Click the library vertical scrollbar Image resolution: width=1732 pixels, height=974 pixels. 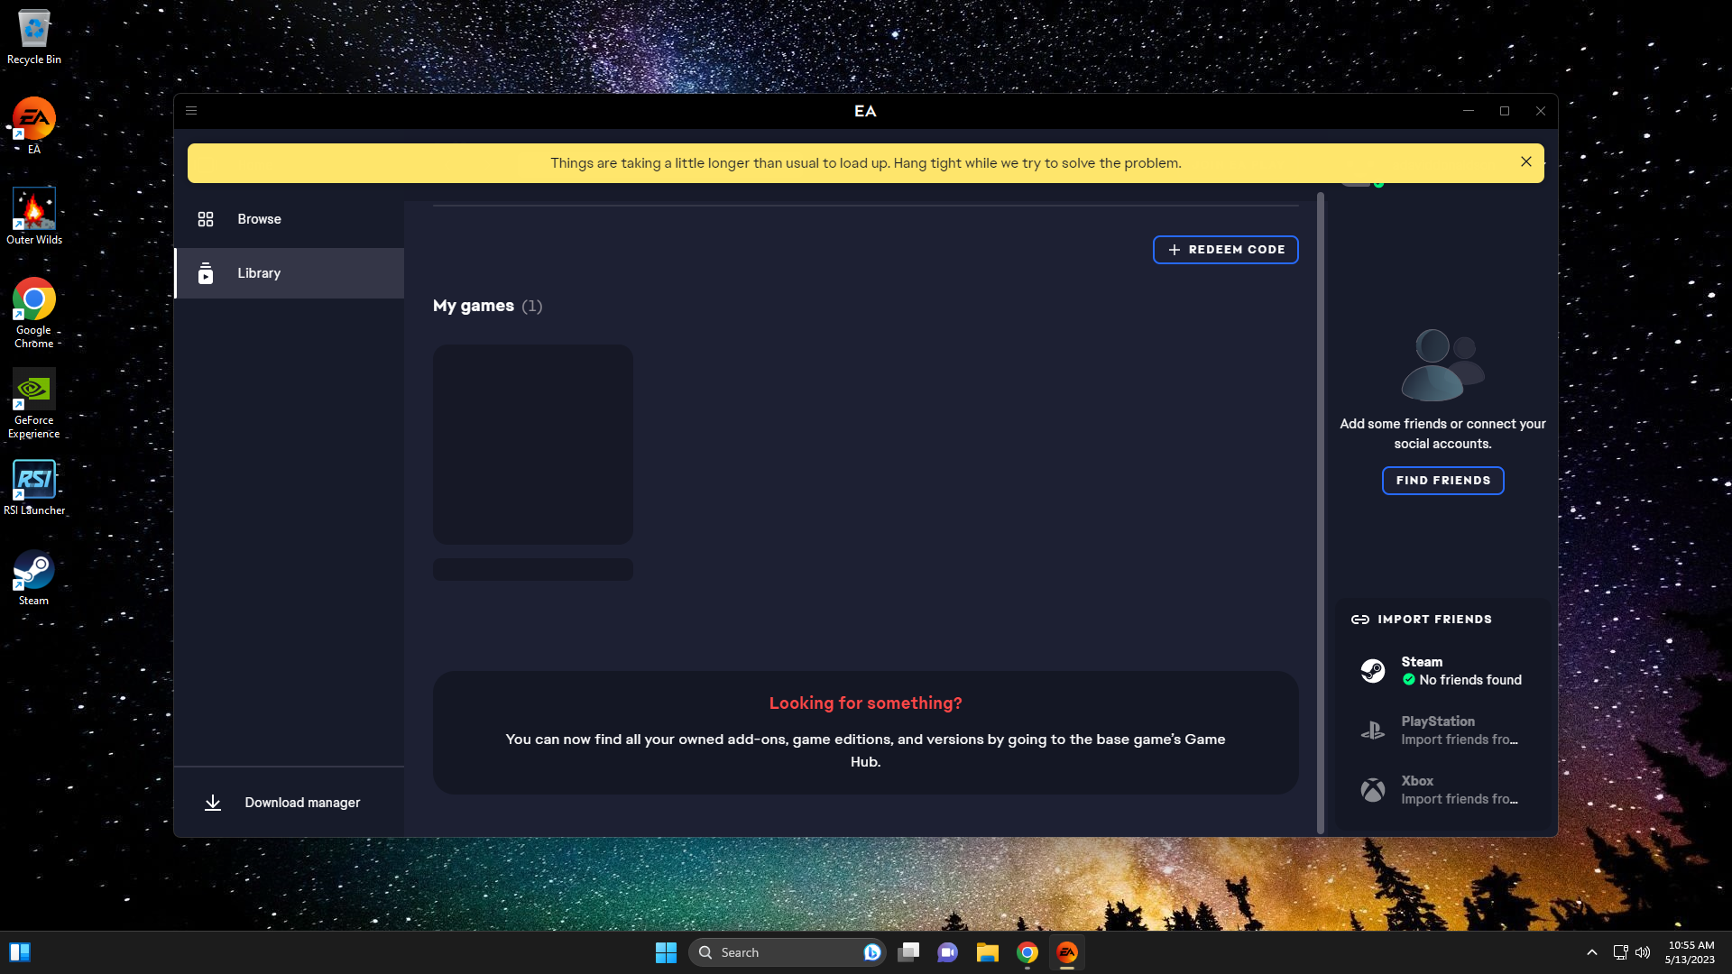coord(1321,514)
